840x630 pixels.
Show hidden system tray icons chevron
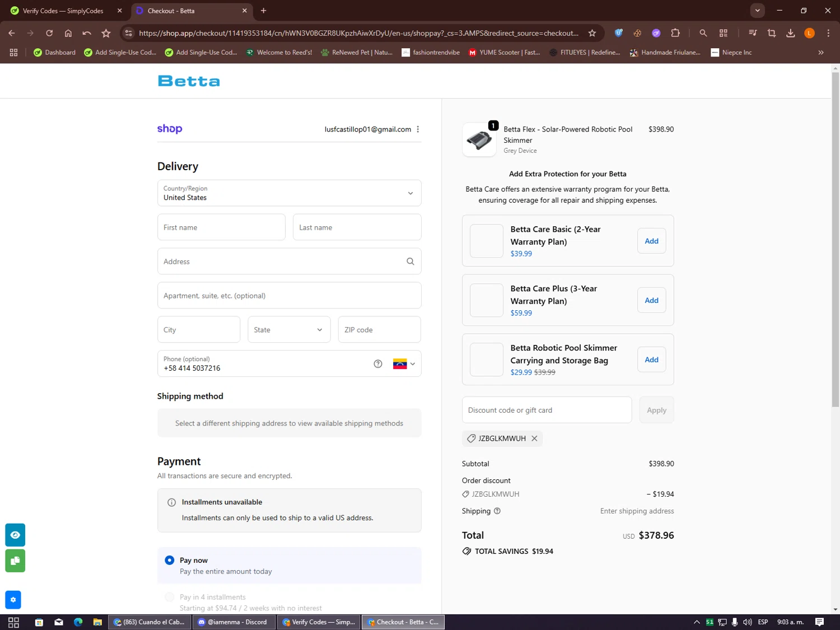coord(697,622)
